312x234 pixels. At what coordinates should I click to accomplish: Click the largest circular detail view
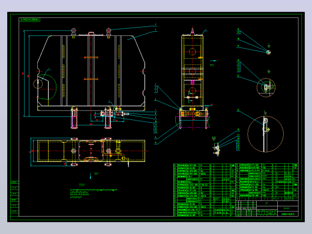[x=265, y=134]
